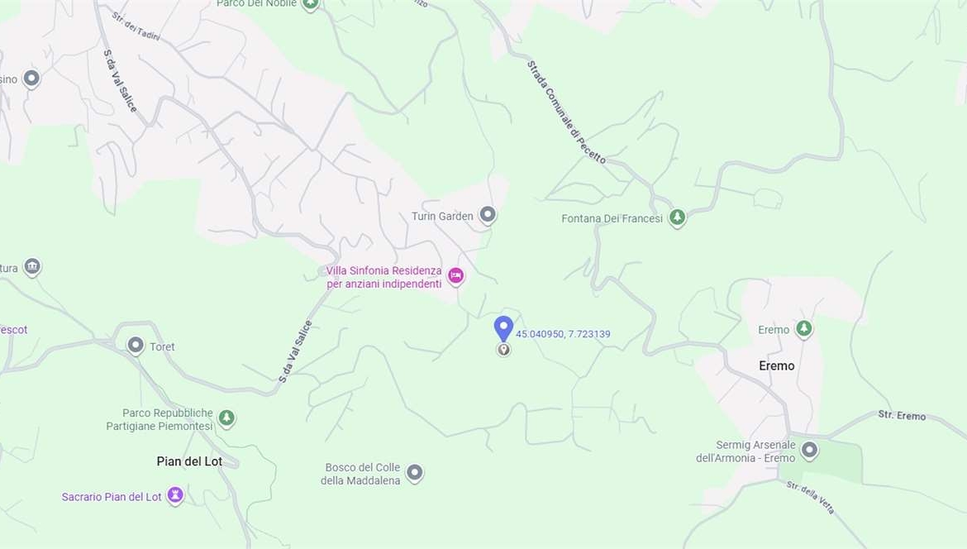Select the Fontana Dei Francesi text label

(612, 218)
